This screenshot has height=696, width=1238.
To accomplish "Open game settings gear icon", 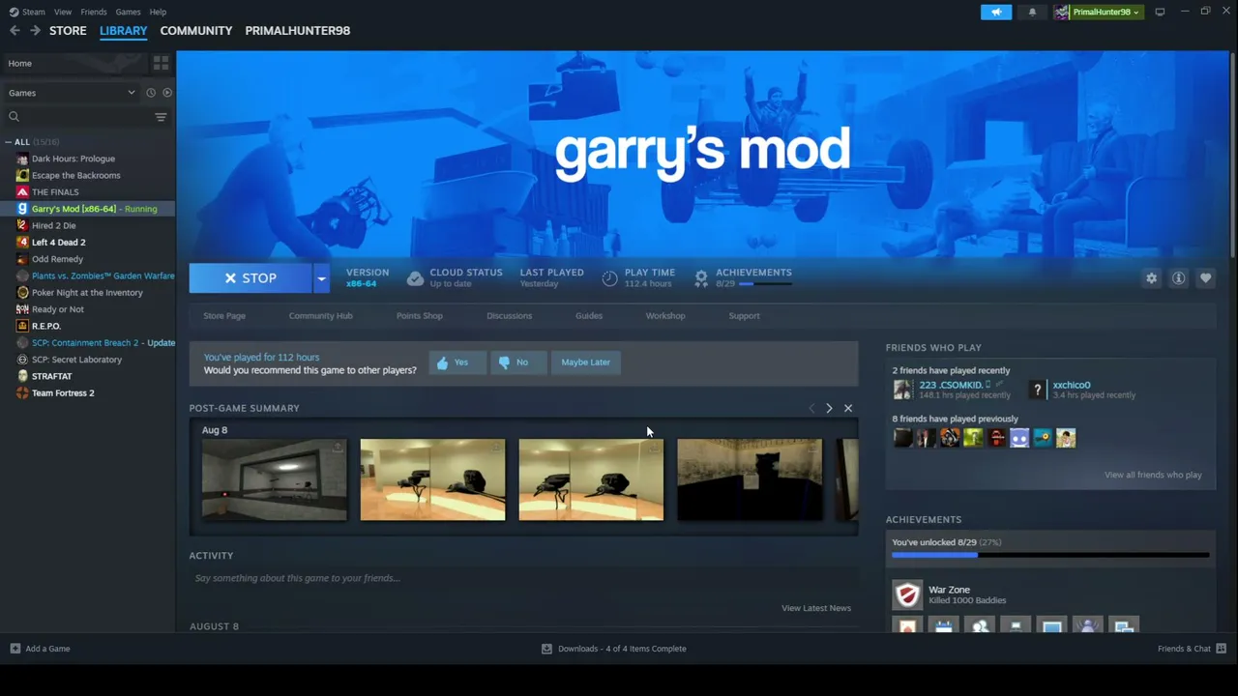I will [x=1151, y=278].
